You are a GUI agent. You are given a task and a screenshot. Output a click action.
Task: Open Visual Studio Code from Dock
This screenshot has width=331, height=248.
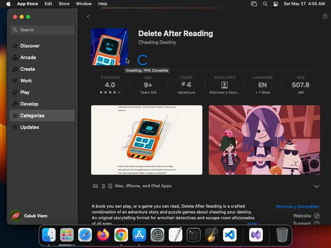tap(230, 235)
